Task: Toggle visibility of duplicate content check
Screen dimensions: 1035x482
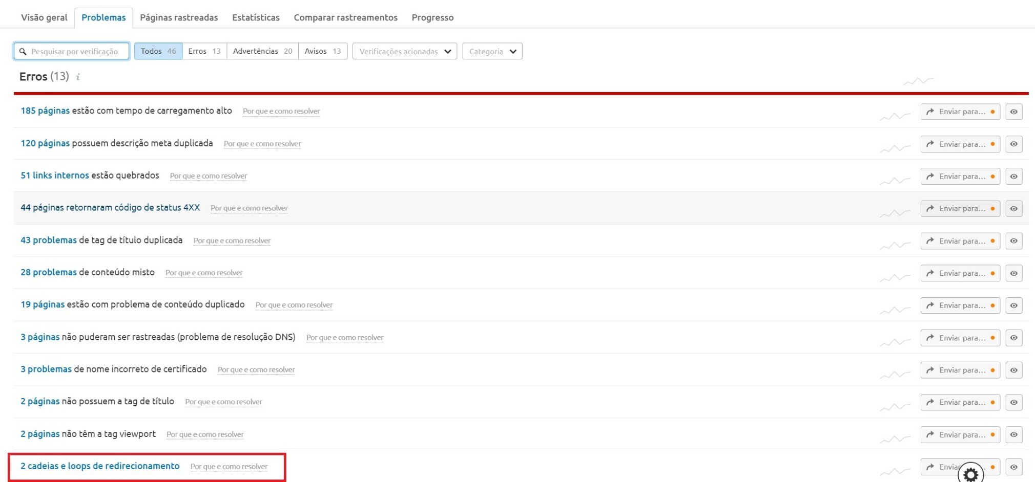Action: [1013, 305]
